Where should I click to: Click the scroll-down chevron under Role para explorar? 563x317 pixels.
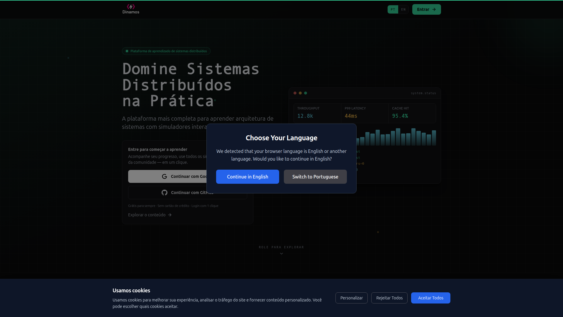281,254
